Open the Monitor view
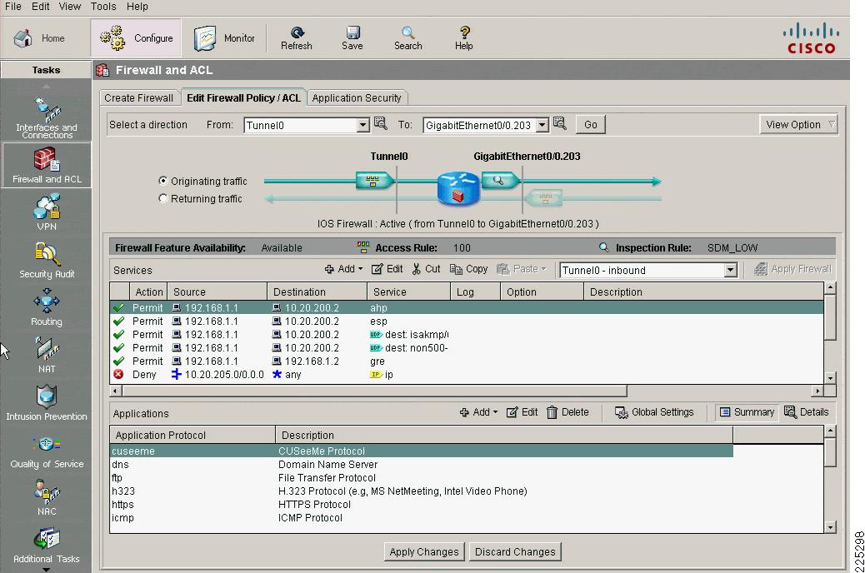 pyautogui.click(x=224, y=38)
